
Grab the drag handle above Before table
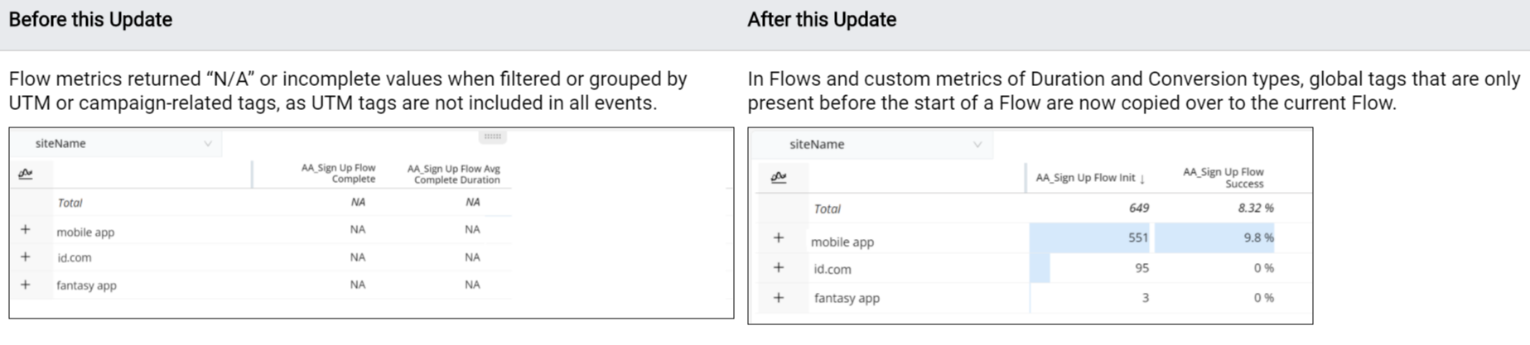coord(492,137)
